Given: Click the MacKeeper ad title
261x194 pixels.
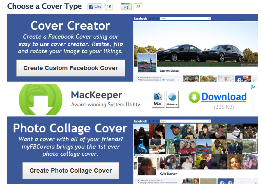Looking at the screenshot, I should pos(96,95).
